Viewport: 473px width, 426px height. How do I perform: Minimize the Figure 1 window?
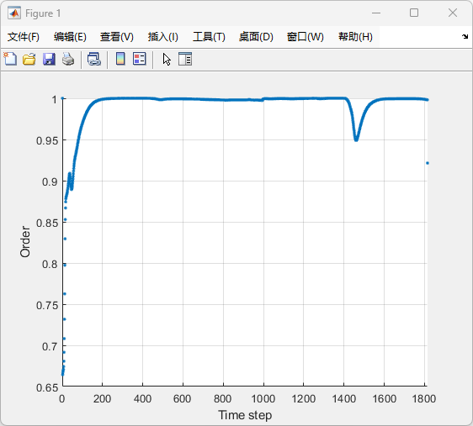[376, 13]
